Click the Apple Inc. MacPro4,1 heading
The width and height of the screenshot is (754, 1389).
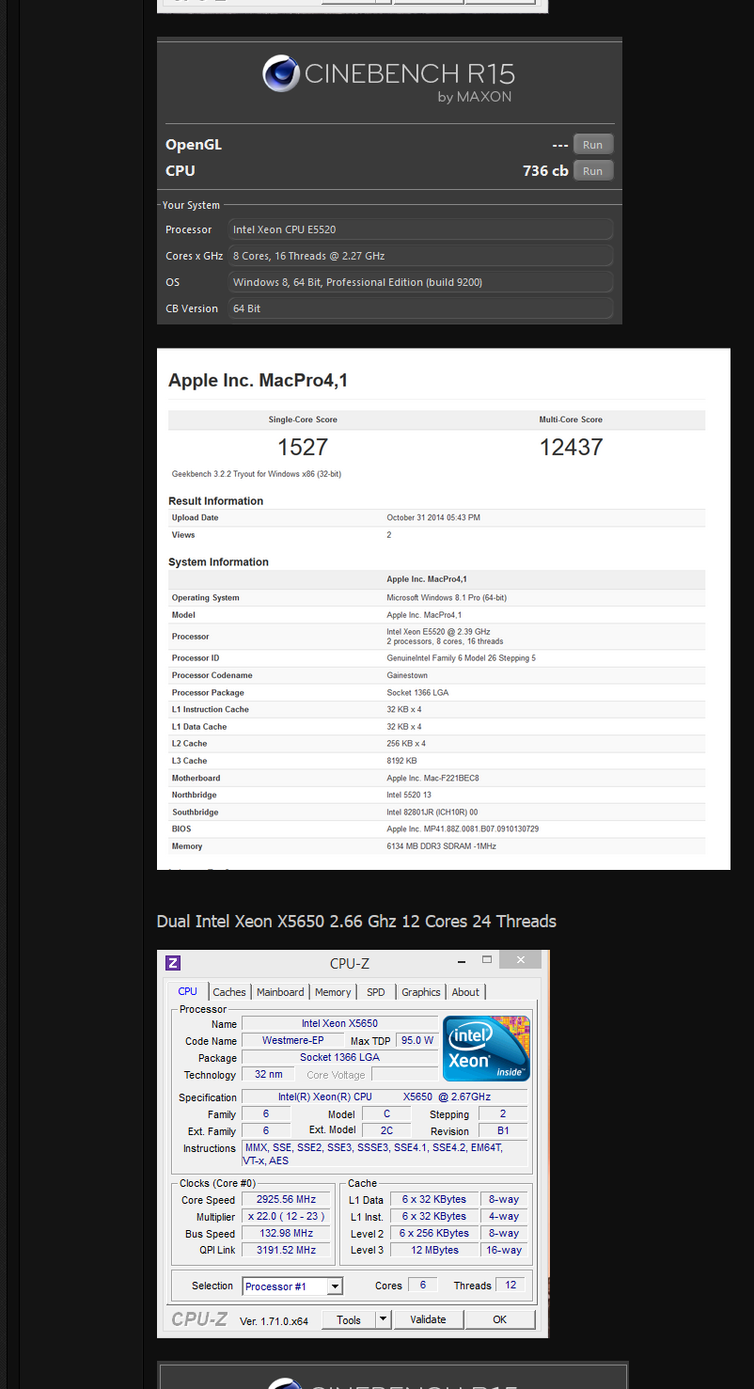259,380
